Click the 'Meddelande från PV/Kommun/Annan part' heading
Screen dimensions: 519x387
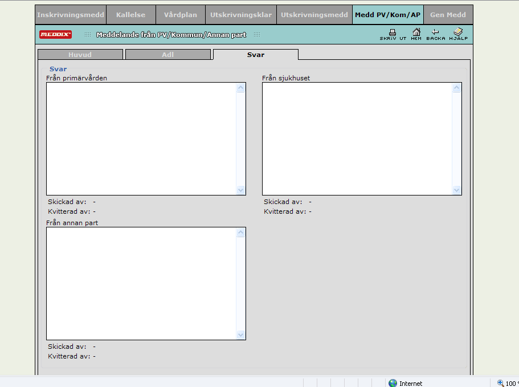point(171,34)
